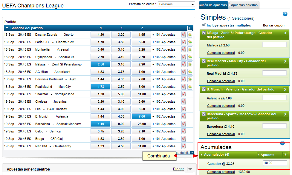
Task: Open statistics icon for Borussia Dortmund - Ajax
Action: point(184,79)
